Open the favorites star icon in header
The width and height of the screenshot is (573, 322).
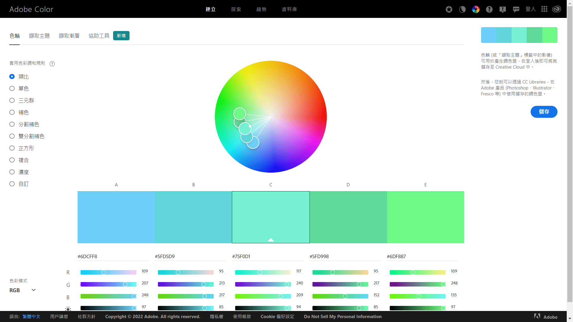point(449,9)
